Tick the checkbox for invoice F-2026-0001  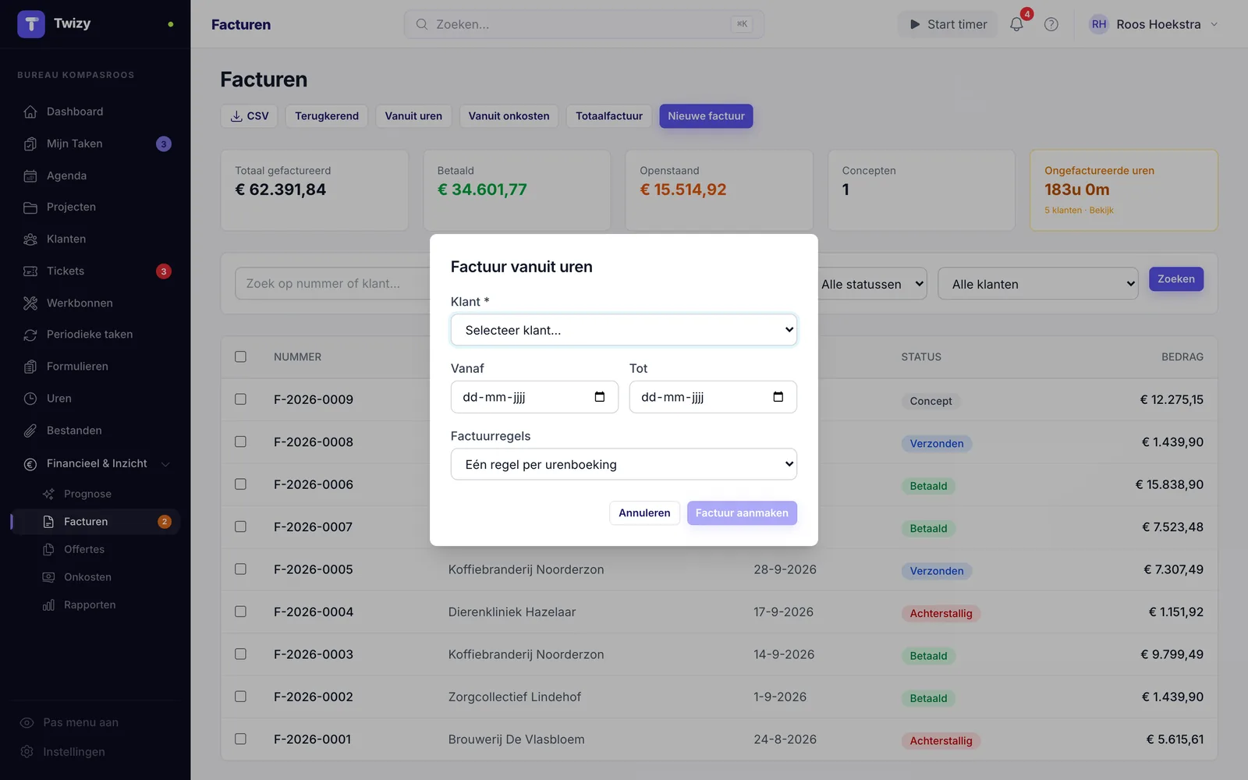coord(240,739)
